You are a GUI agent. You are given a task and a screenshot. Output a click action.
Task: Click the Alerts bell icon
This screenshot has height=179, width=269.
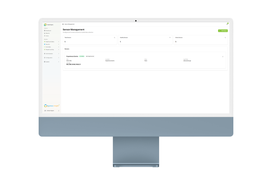pos(45,36)
